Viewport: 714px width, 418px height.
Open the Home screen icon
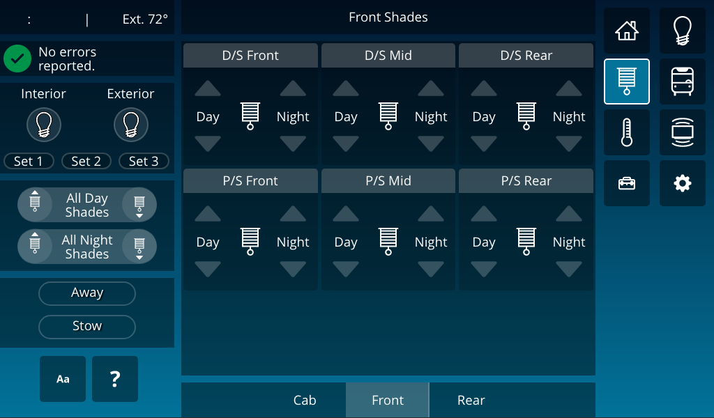(627, 31)
